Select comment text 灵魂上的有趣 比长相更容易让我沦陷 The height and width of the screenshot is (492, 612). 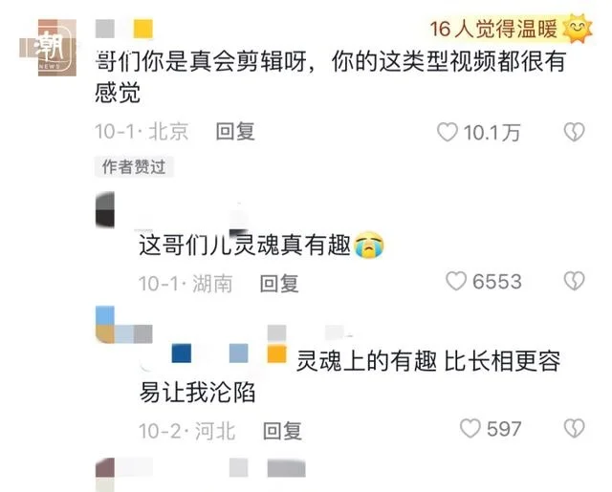pos(350,376)
